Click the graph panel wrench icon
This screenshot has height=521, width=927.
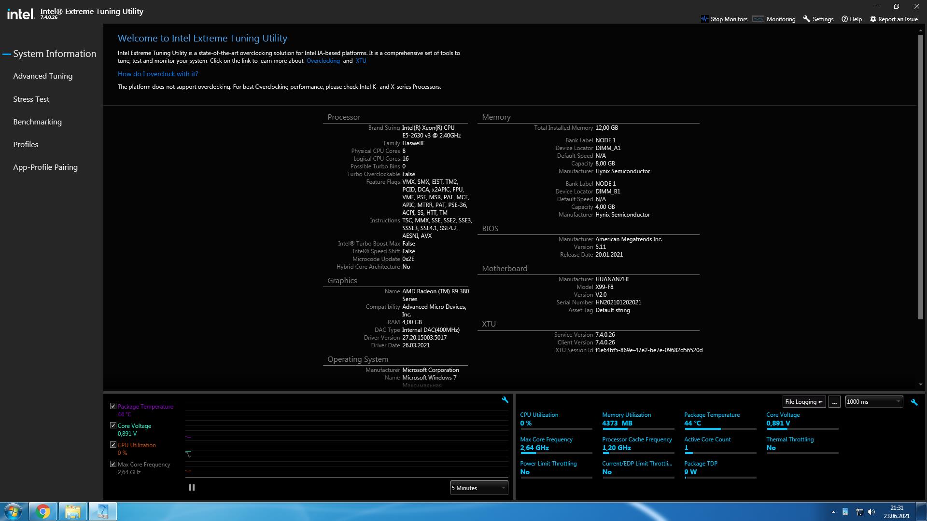coord(505,400)
